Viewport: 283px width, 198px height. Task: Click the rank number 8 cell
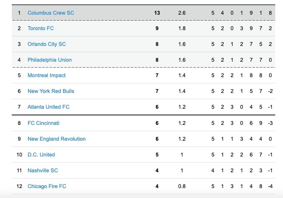20,123
